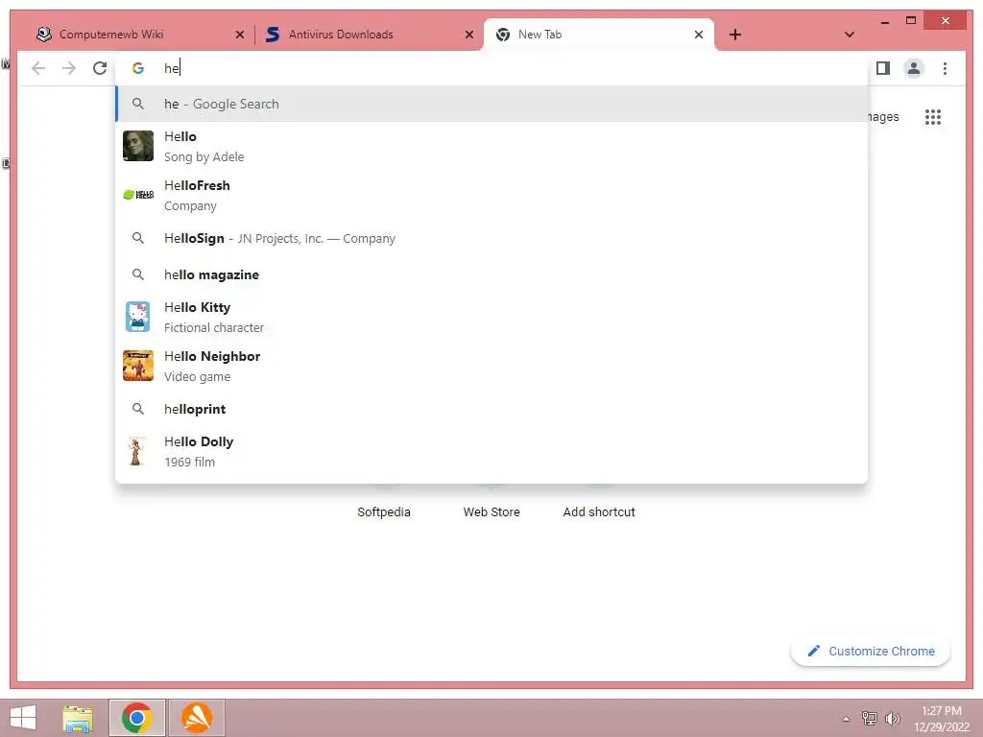Select 'he - Google Search' suggestion
Image resolution: width=983 pixels, height=737 pixels.
click(x=492, y=104)
